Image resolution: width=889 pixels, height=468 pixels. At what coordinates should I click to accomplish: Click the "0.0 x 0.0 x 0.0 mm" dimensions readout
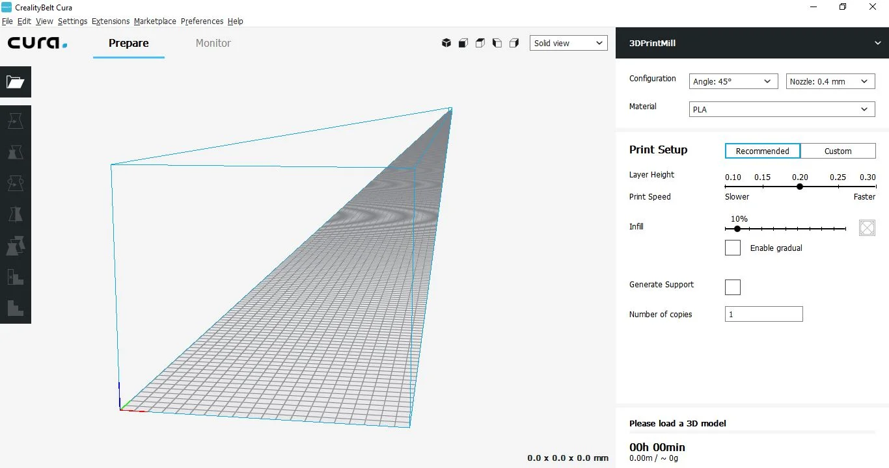pos(568,458)
